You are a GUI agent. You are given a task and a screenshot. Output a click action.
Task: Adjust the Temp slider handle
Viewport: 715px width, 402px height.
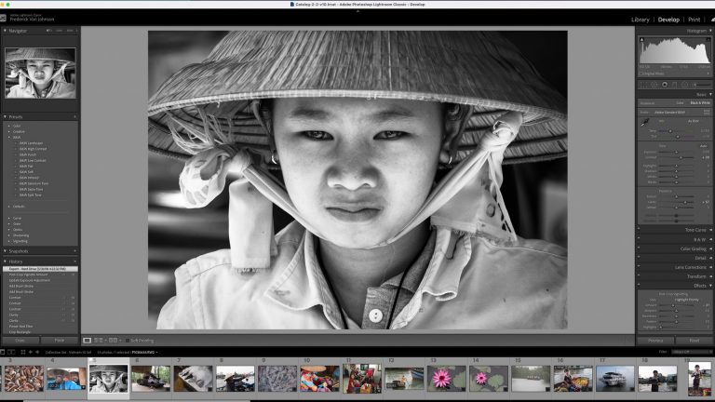coord(670,131)
